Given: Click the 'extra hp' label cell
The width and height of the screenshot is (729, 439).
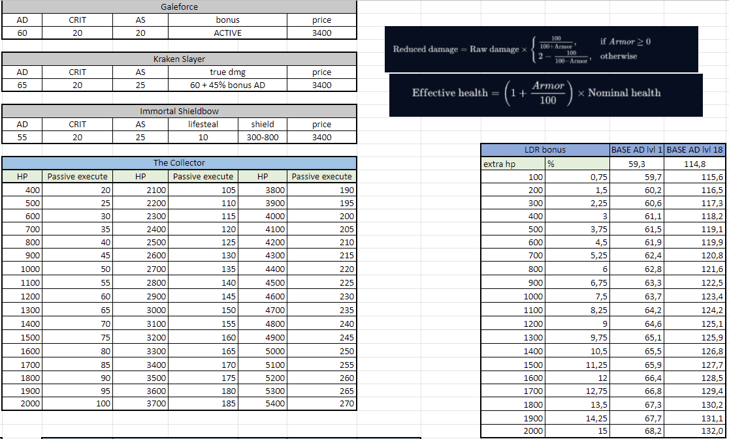Looking at the screenshot, I should (x=513, y=164).
